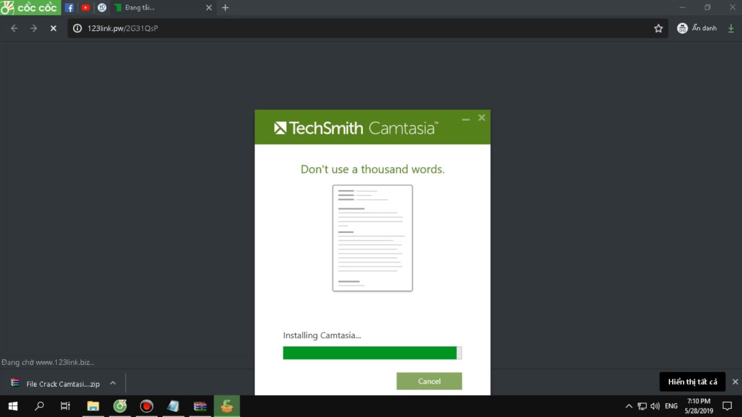Go back to previous page

(14, 28)
